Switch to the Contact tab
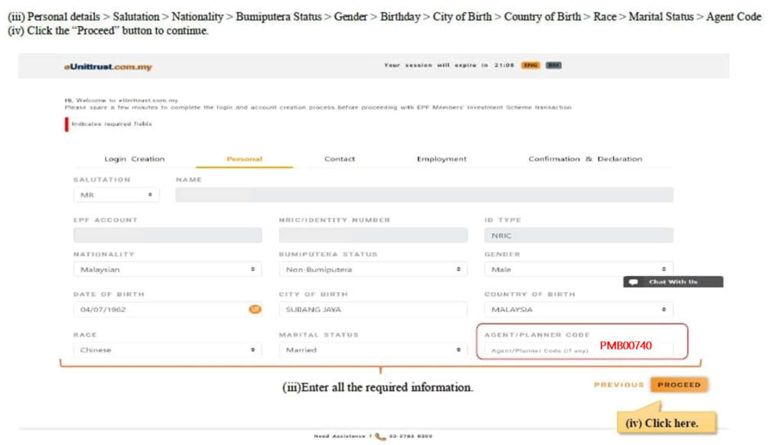This screenshot has height=445, width=783. tap(340, 159)
